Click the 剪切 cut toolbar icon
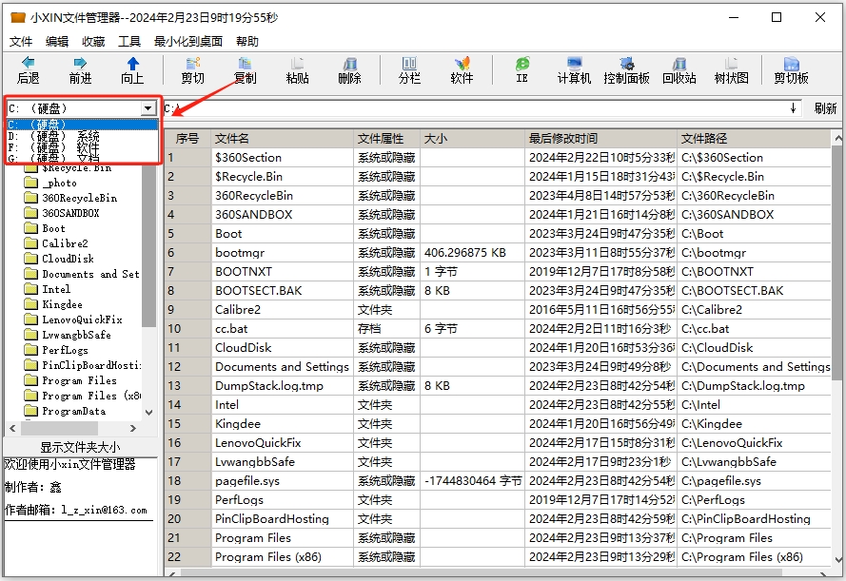 (x=192, y=63)
